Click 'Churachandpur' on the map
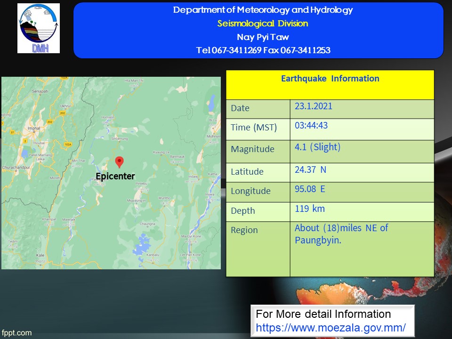Screen dimensions: 452x339 tap(16, 168)
